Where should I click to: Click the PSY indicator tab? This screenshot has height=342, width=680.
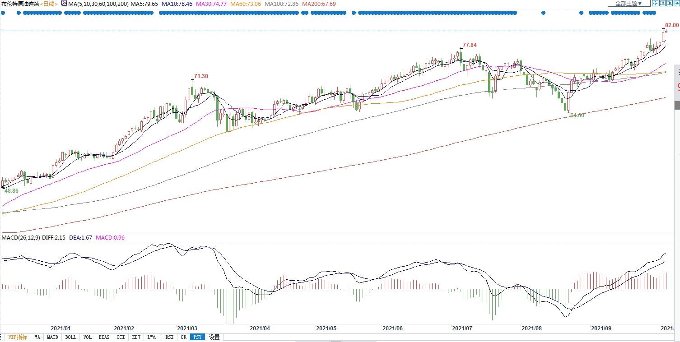(x=197, y=337)
